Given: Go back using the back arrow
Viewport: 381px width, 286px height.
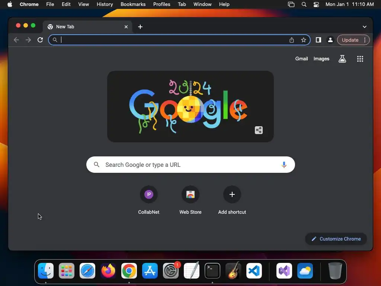Looking at the screenshot, I should (16, 40).
